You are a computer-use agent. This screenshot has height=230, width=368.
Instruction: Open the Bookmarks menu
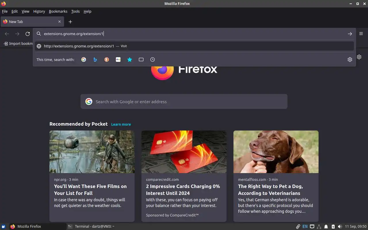pos(58,11)
